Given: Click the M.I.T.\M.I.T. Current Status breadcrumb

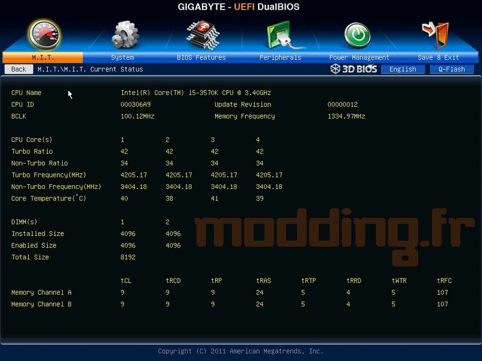Looking at the screenshot, I should pyautogui.click(x=90, y=69).
